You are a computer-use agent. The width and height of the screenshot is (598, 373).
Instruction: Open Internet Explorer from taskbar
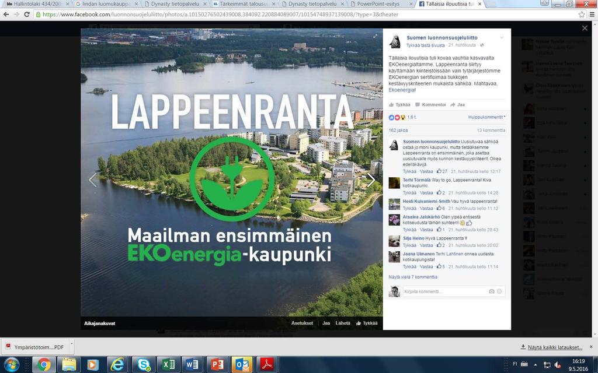[117, 365]
